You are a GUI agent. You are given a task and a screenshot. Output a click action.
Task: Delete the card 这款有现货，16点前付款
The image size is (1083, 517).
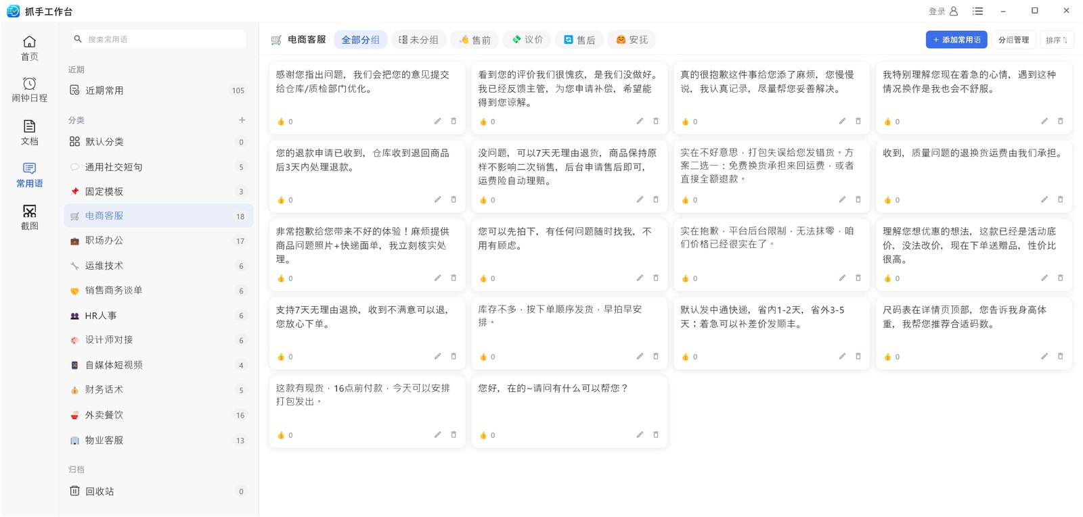point(454,435)
